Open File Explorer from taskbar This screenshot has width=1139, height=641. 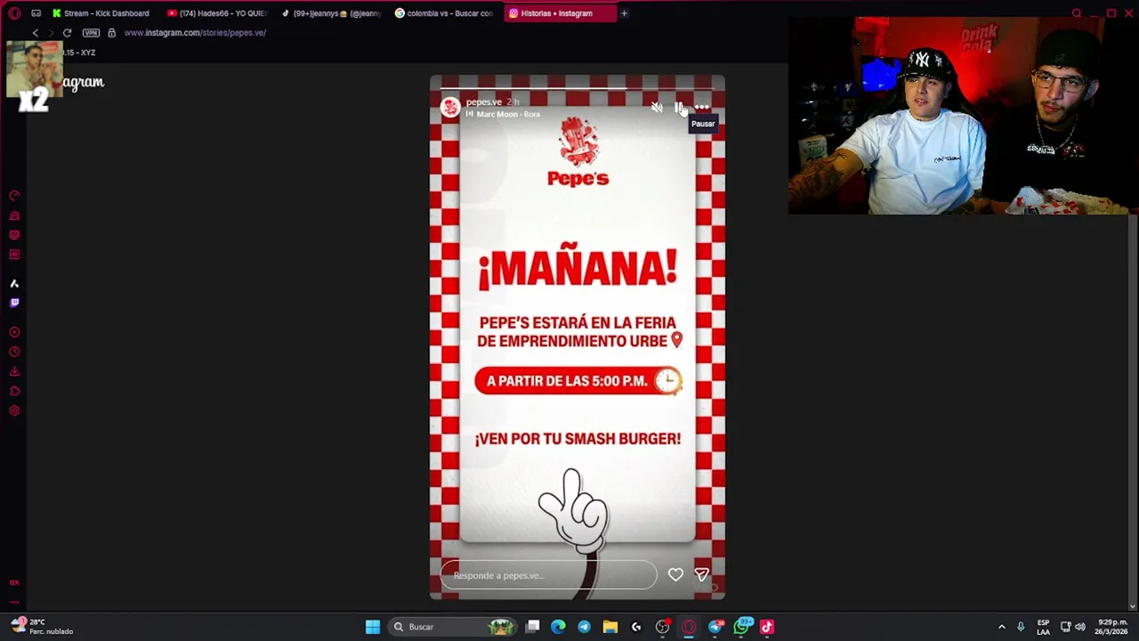point(610,627)
